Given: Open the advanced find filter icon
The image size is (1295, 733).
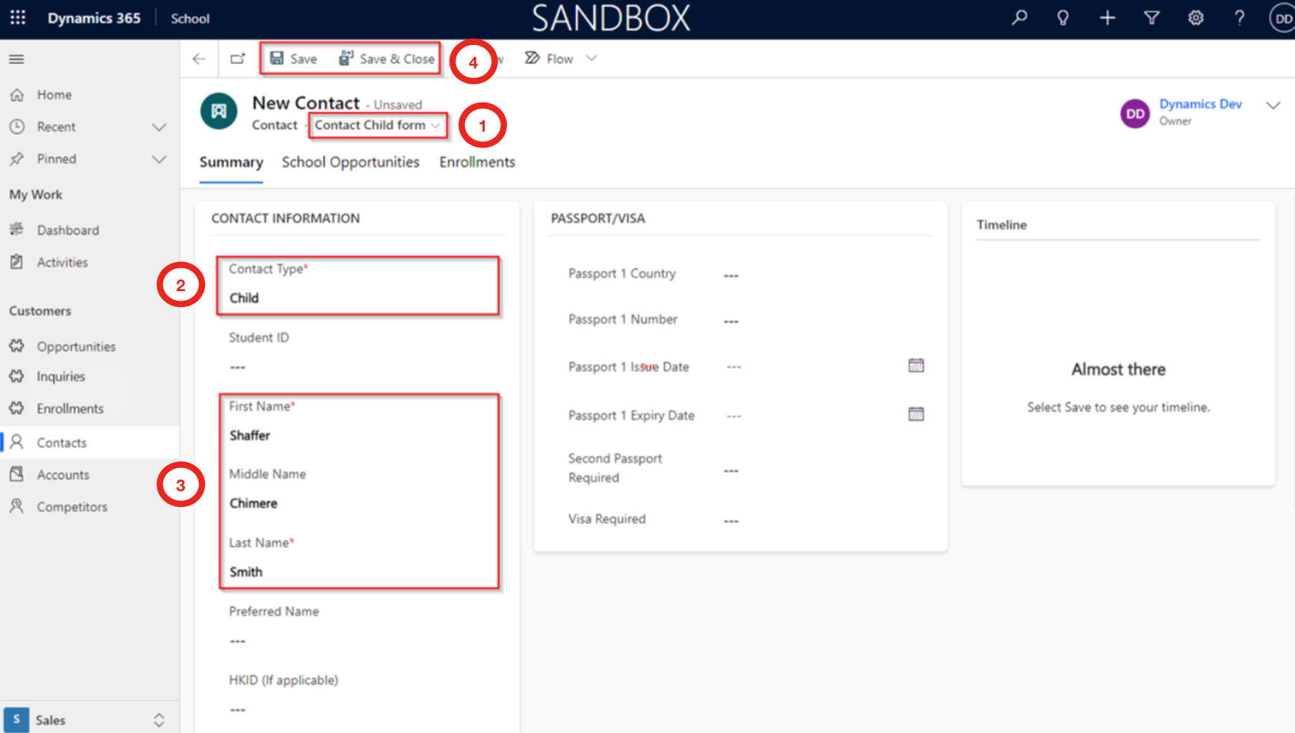Looking at the screenshot, I should tap(1152, 18).
